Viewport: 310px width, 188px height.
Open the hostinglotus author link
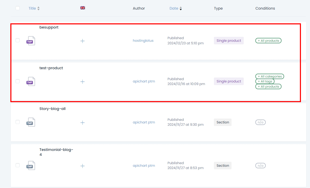143,40
